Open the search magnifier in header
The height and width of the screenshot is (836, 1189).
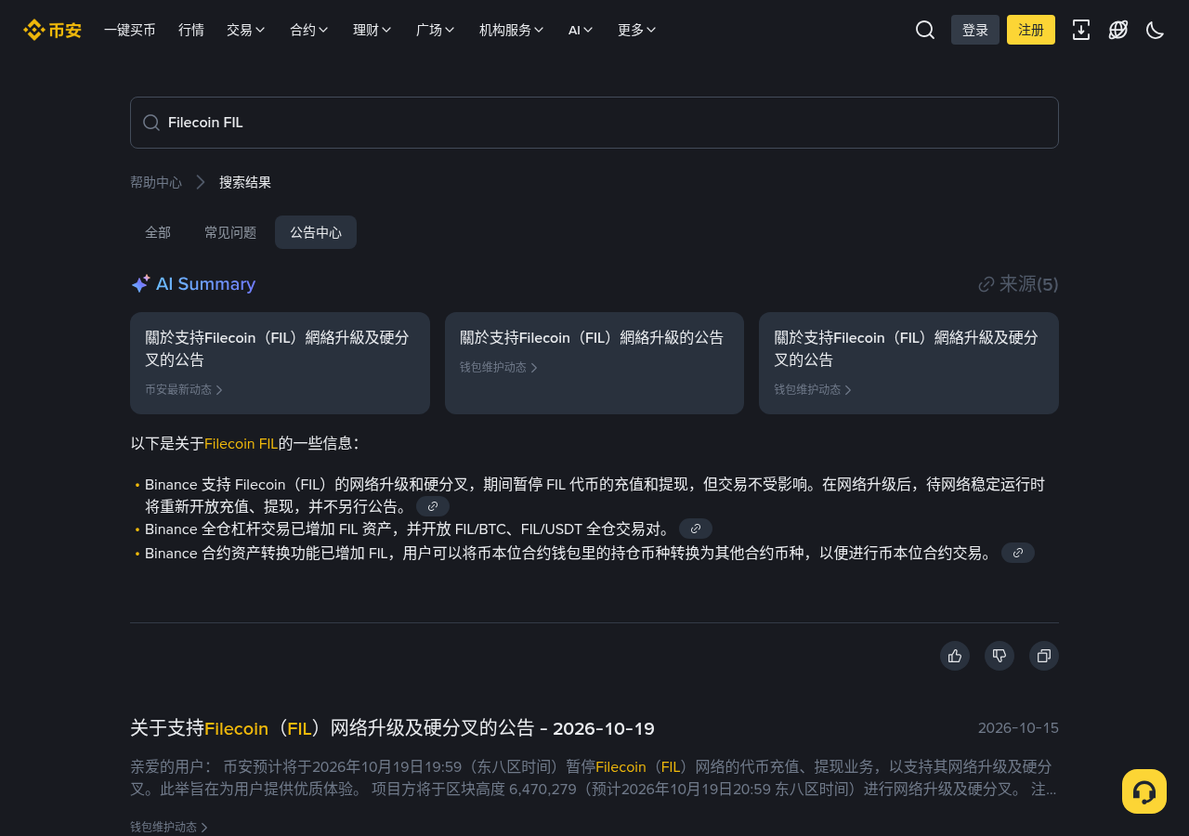tap(925, 30)
